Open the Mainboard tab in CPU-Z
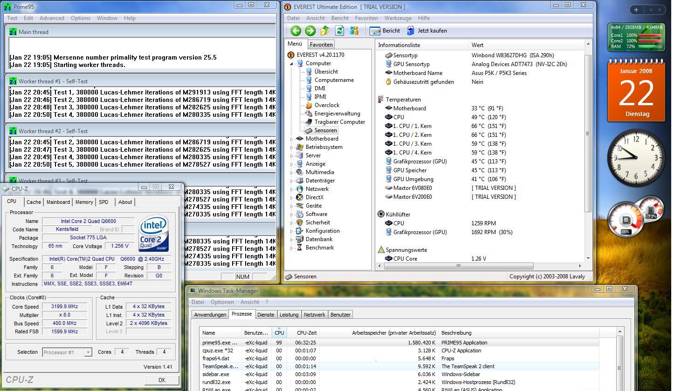 click(58, 202)
